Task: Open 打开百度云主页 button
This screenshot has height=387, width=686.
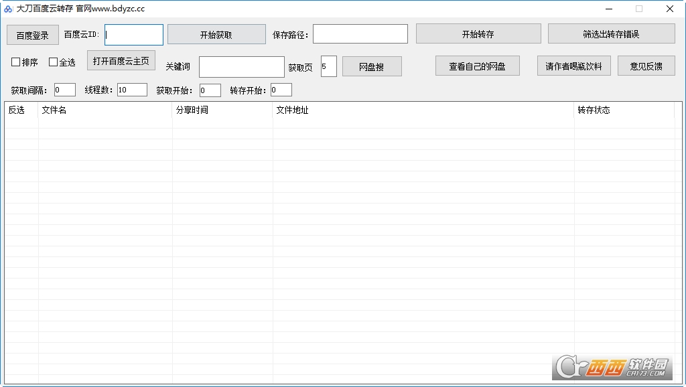Action: [121, 61]
